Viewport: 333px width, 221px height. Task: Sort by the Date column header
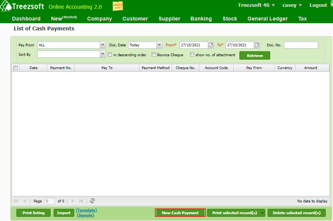(33, 68)
